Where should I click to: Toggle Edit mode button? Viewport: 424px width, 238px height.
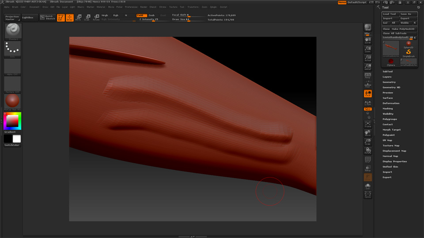point(61,18)
